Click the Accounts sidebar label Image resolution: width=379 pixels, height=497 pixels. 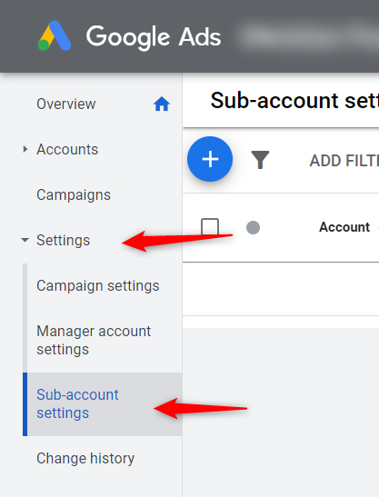[x=67, y=149]
